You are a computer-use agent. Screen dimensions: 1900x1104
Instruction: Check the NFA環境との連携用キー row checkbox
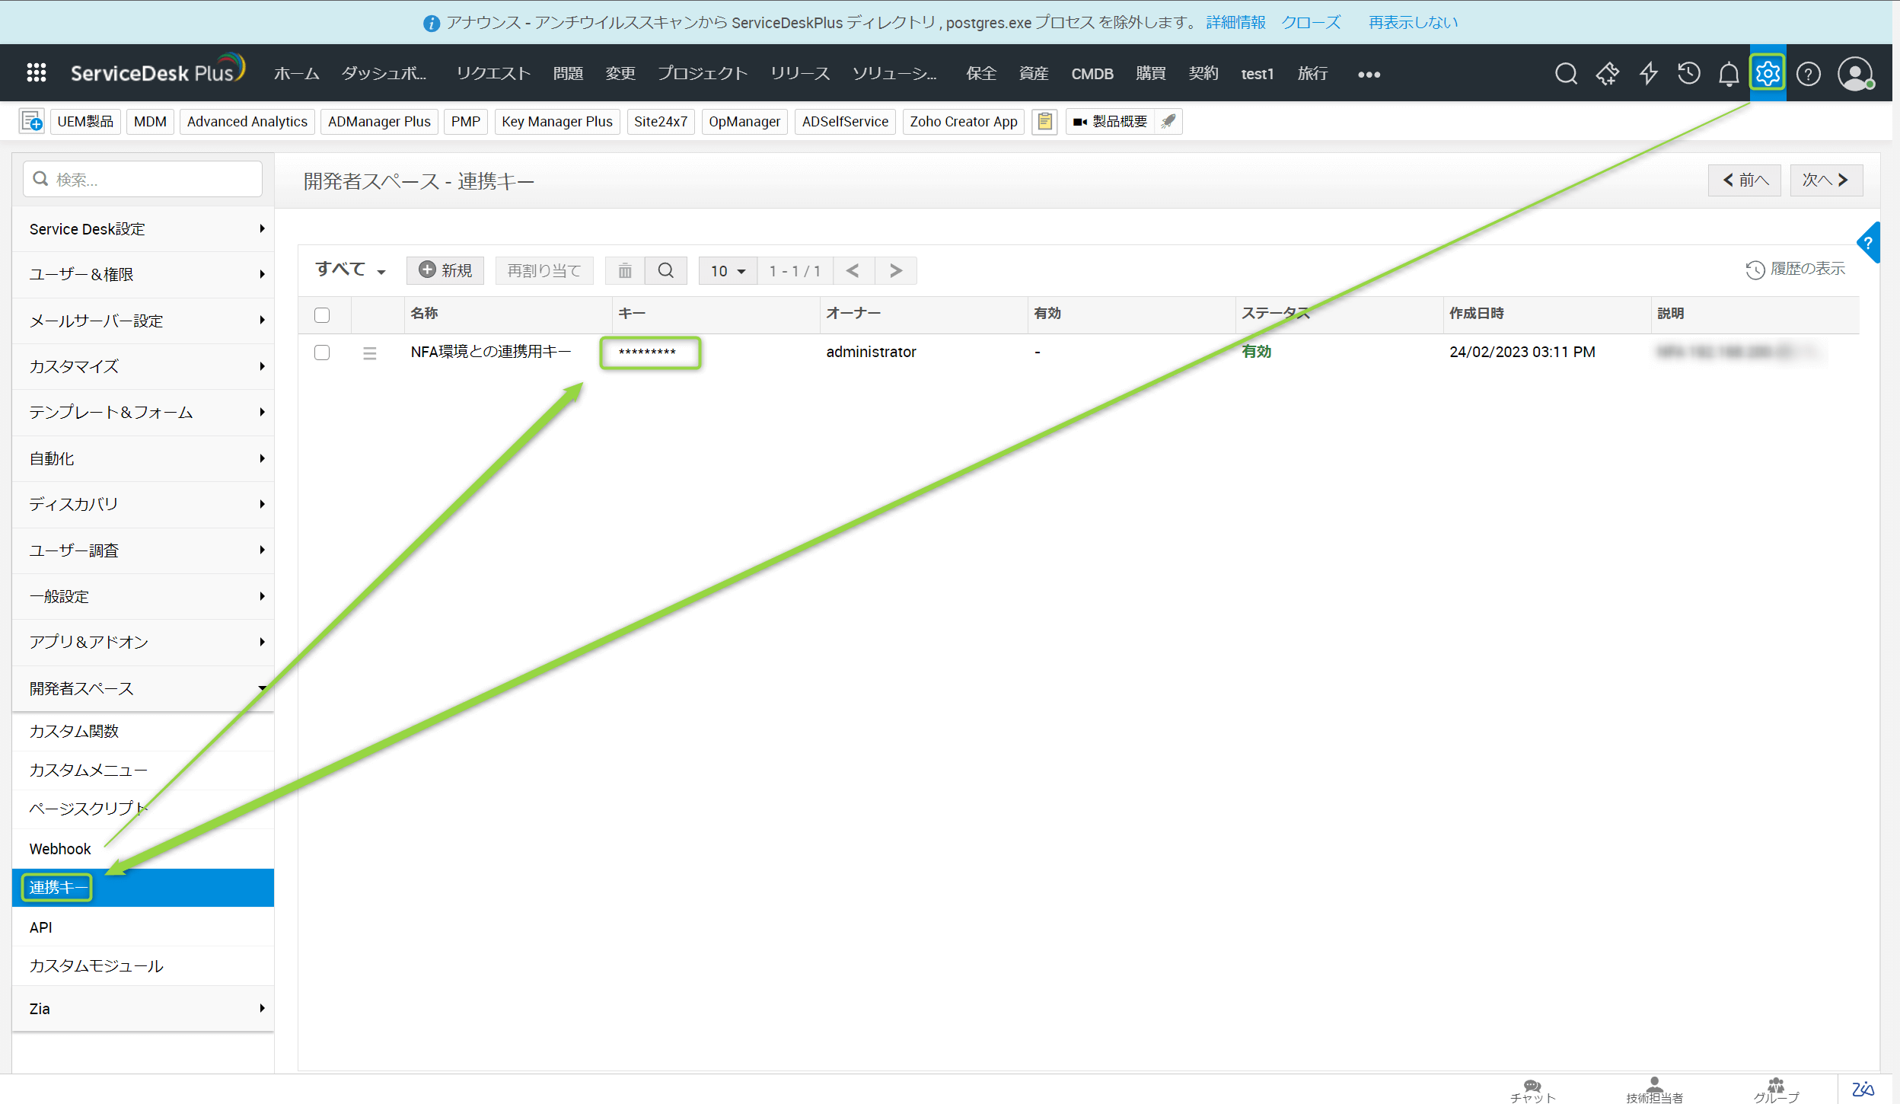pyautogui.click(x=322, y=353)
